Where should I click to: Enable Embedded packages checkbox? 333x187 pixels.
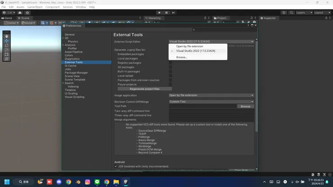pyautogui.click(x=171, y=54)
